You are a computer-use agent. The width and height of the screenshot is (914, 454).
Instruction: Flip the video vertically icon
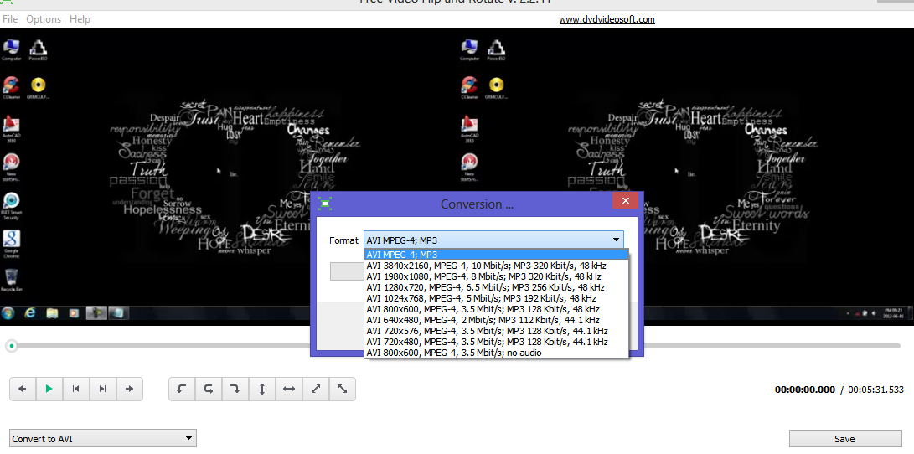point(262,390)
